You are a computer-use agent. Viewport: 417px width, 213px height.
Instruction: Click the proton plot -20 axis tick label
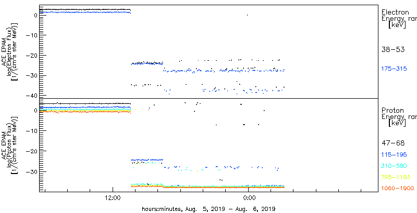[32, 151]
